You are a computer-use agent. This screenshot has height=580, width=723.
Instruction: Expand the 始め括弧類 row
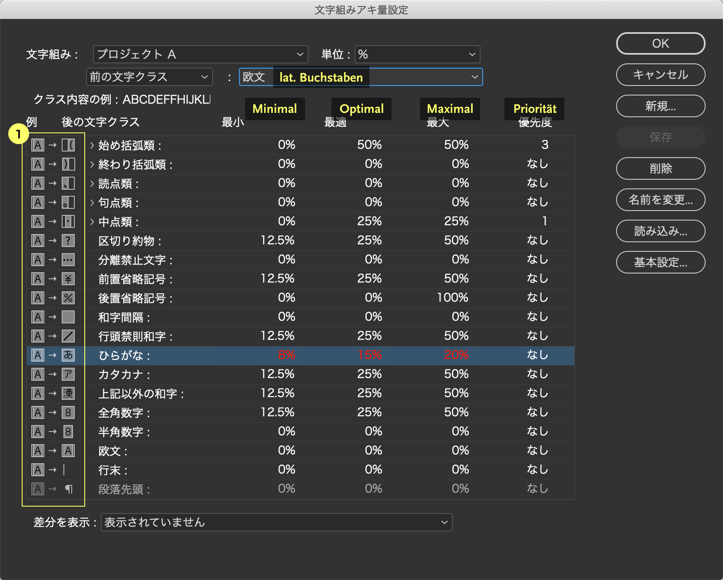coord(92,145)
